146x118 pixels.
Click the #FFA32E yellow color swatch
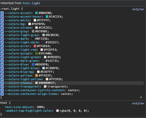point(36,75)
